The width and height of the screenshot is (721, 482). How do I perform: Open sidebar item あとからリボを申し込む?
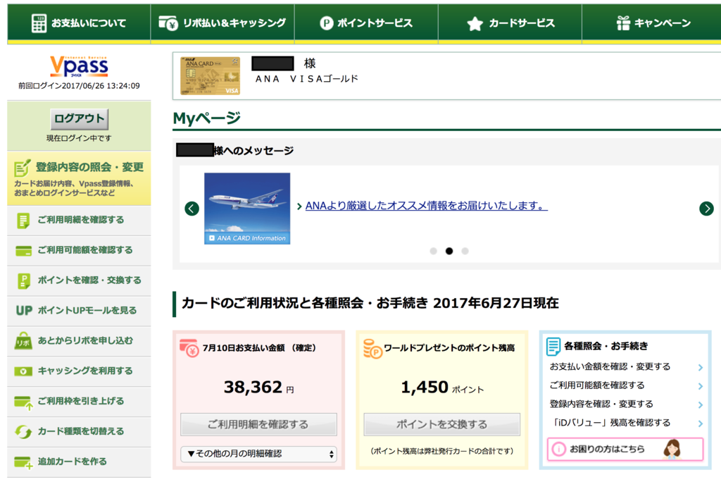click(x=79, y=341)
